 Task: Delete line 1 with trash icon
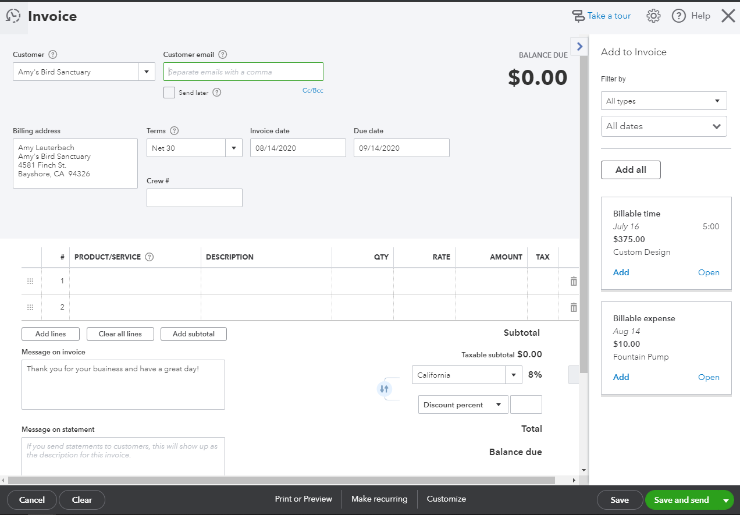(x=574, y=281)
